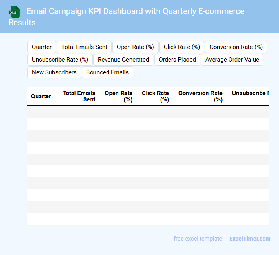The height and width of the screenshot is (255, 279).
Task: Choose the Click Rate (%) tag
Action: pos(182,47)
